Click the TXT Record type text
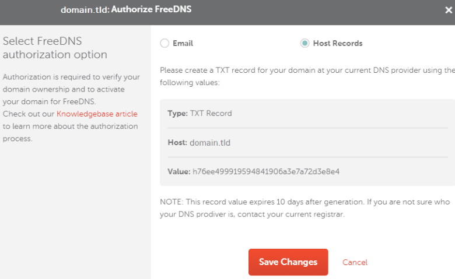The image size is (455, 279). (x=211, y=113)
